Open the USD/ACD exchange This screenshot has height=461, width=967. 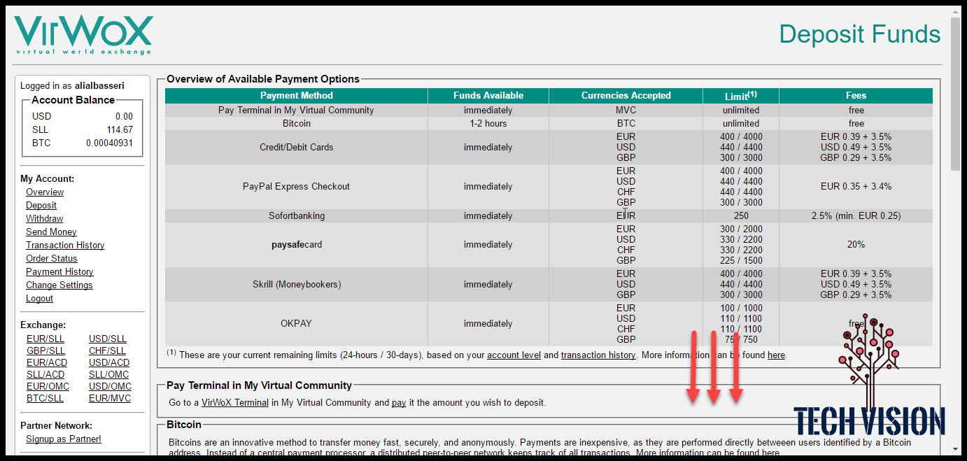(x=109, y=362)
